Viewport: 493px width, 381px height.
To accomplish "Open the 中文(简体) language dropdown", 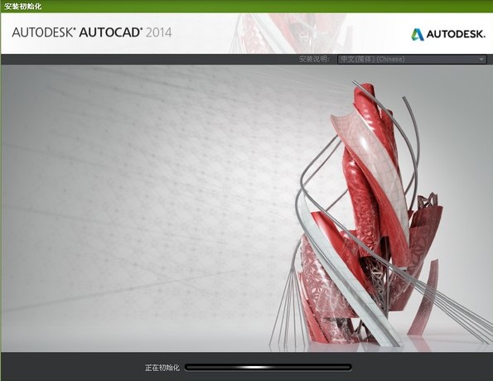I will point(412,59).
